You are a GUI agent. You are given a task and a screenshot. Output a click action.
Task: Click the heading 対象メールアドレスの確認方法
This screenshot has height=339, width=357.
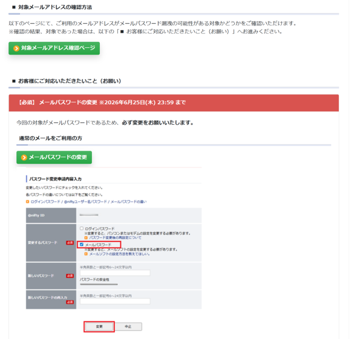[55, 7]
